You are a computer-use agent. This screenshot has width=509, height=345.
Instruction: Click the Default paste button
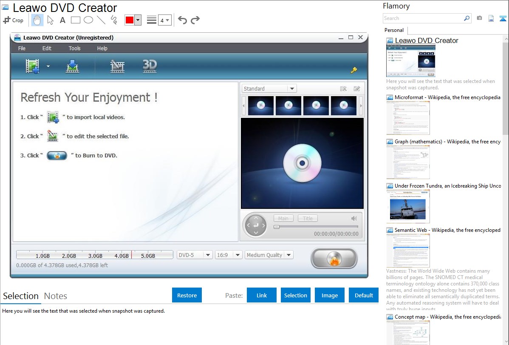click(x=364, y=295)
